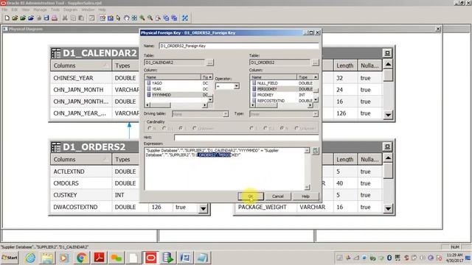Open Internet Explorer from the taskbar
The image size is (472, 265).
[x=30, y=258]
